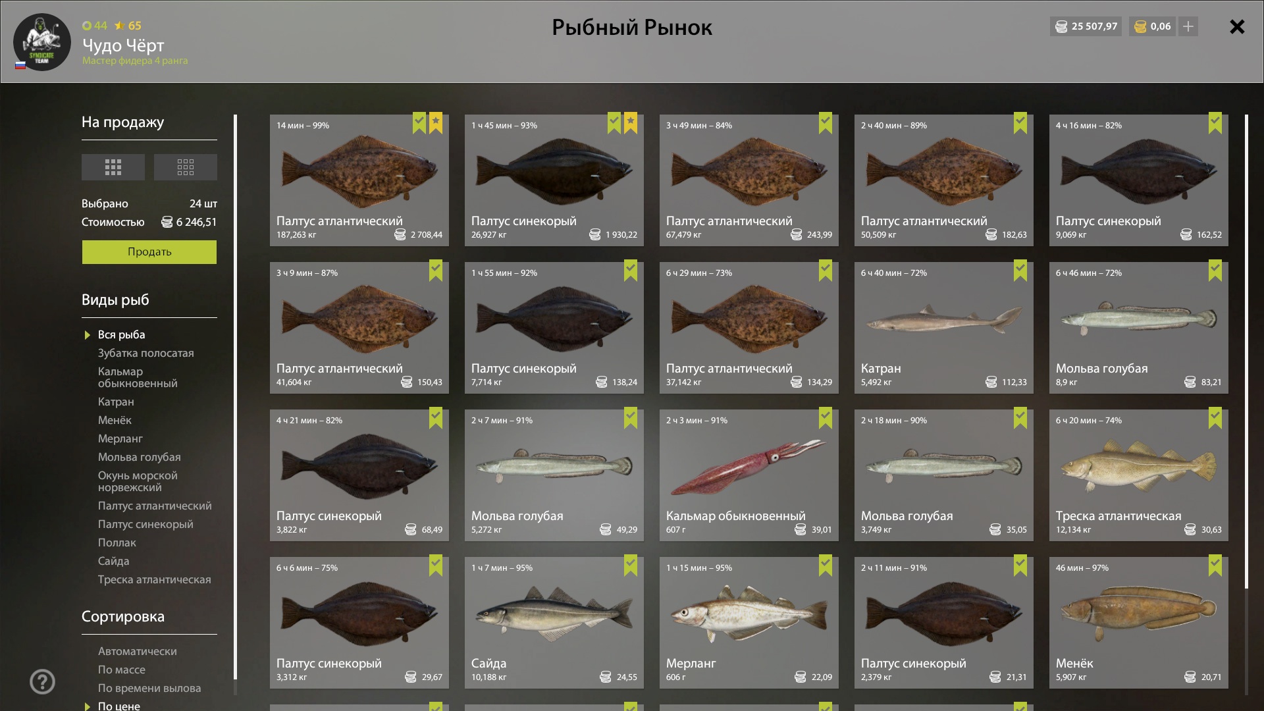This screenshot has width=1264, height=711.
Task: Uncheck selection mark on Треска атлантическая card
Action: (x=1215, y=418)
